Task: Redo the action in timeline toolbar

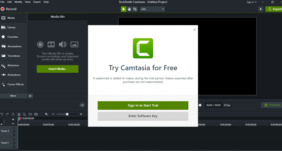Action: click(x=7, y=114)
